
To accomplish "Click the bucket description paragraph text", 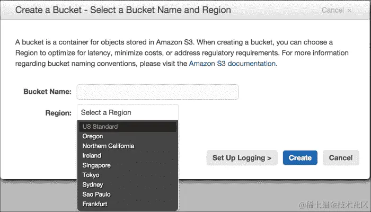I will 180,52.
